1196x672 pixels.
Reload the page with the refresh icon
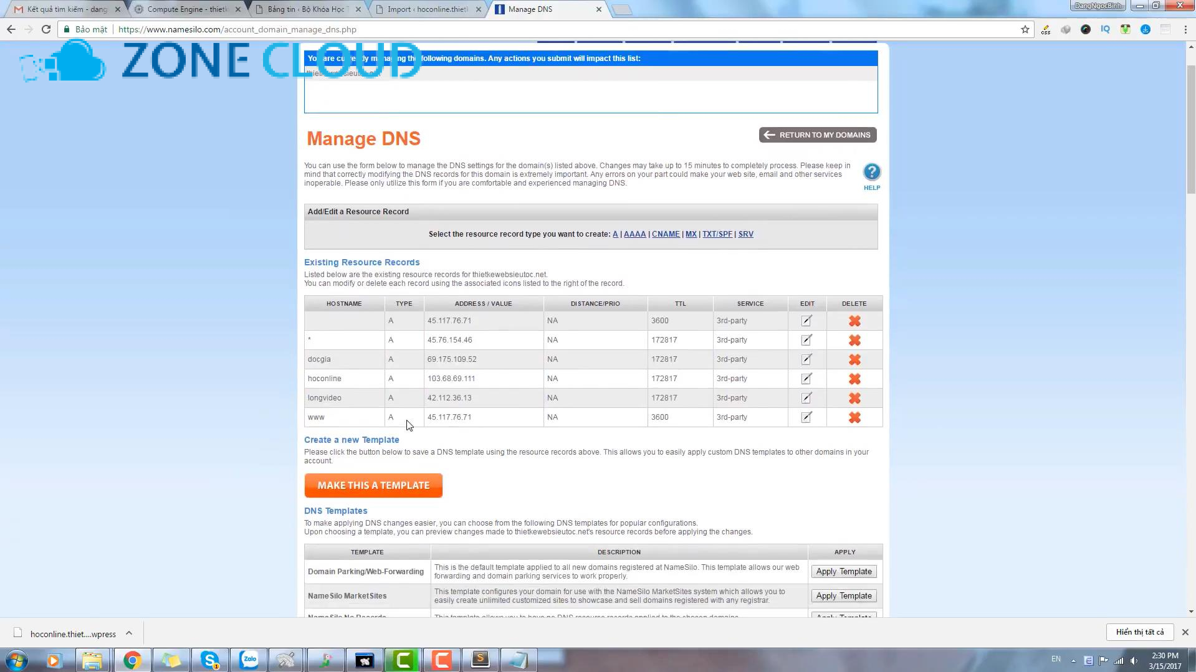pyautogui.click(x=46, y=29)
